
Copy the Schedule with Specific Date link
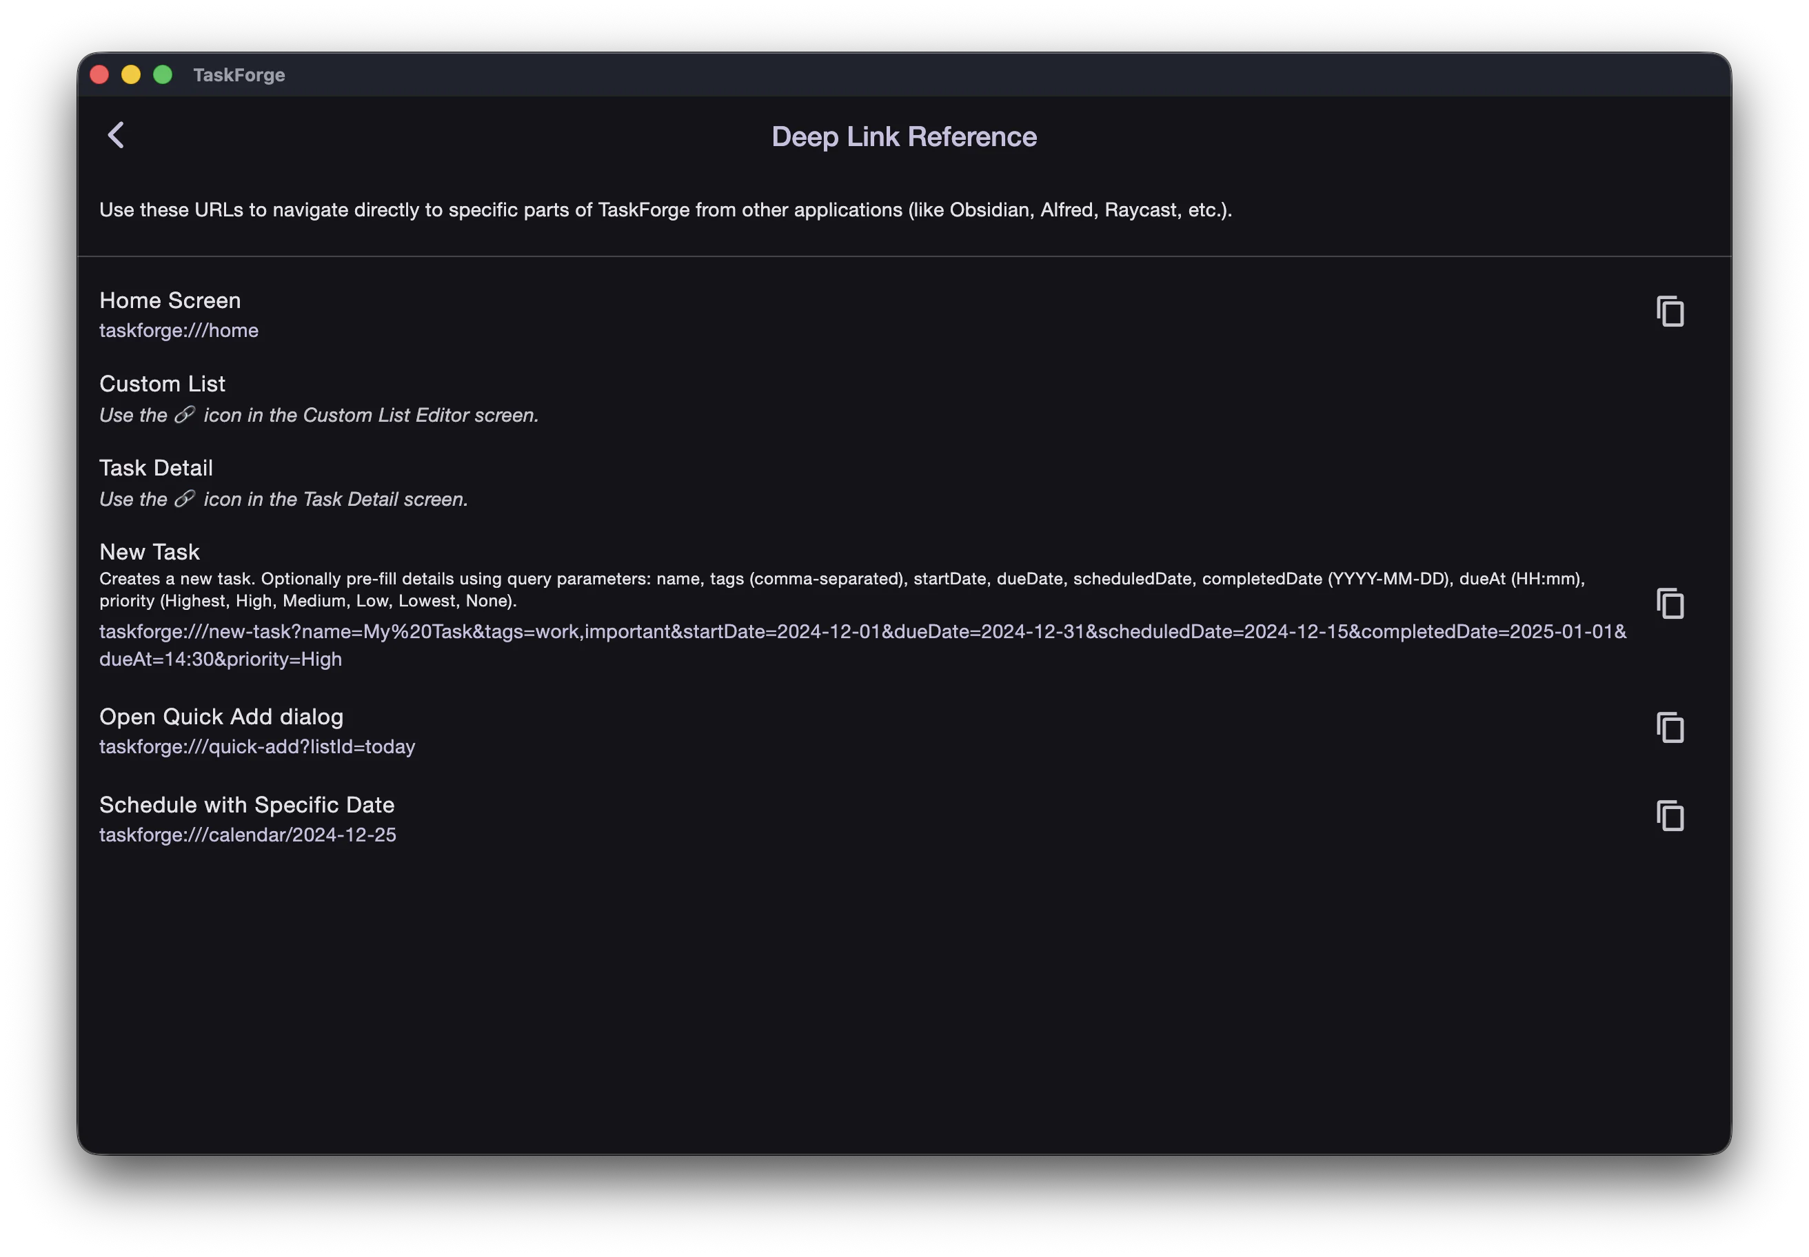(1670, 816)
